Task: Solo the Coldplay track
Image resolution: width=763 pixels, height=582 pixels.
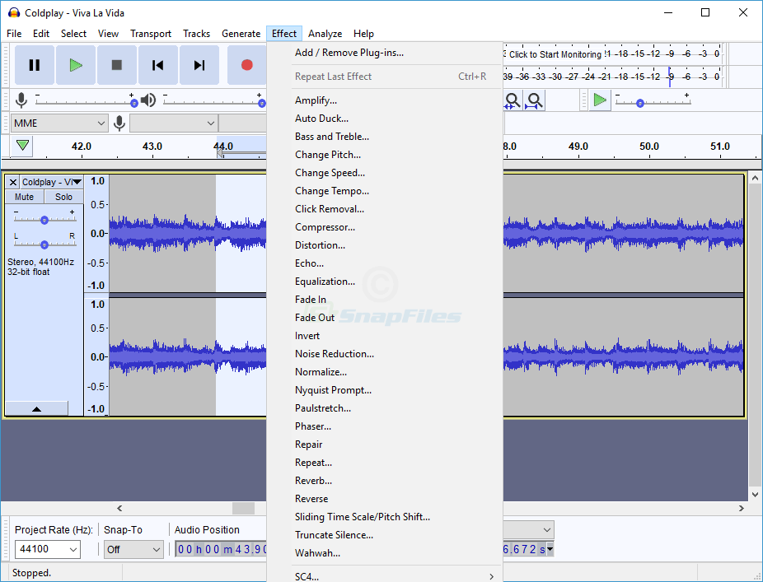Action: 63,196
